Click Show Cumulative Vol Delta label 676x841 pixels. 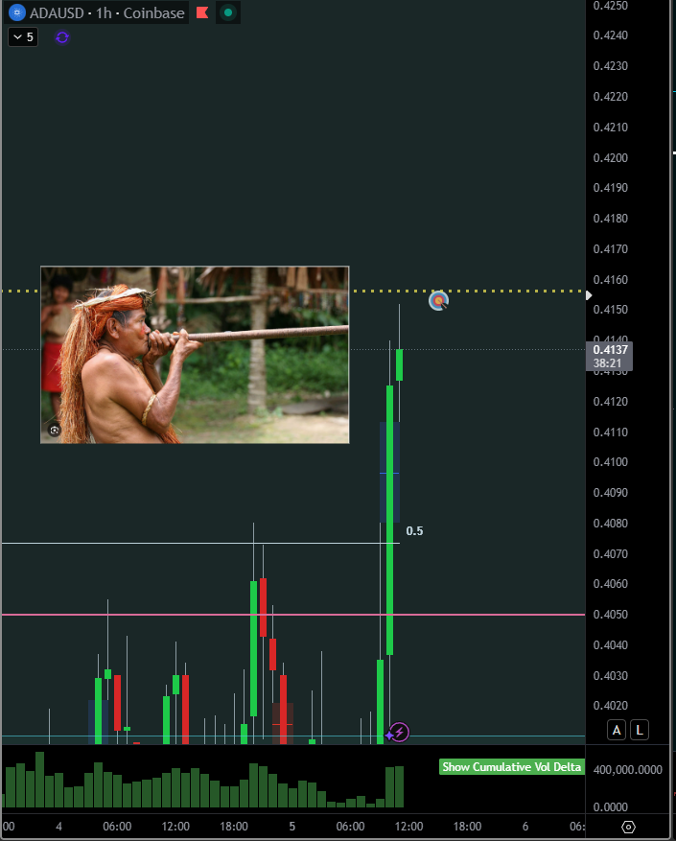click(511, 767)
